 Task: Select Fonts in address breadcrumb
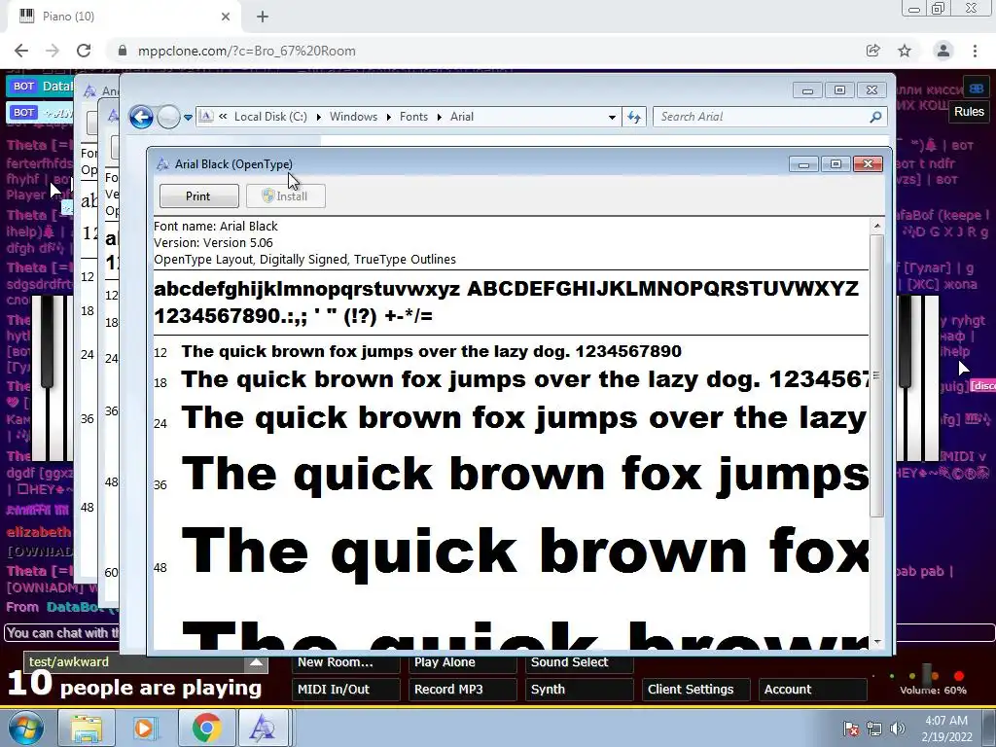(413, 117)
